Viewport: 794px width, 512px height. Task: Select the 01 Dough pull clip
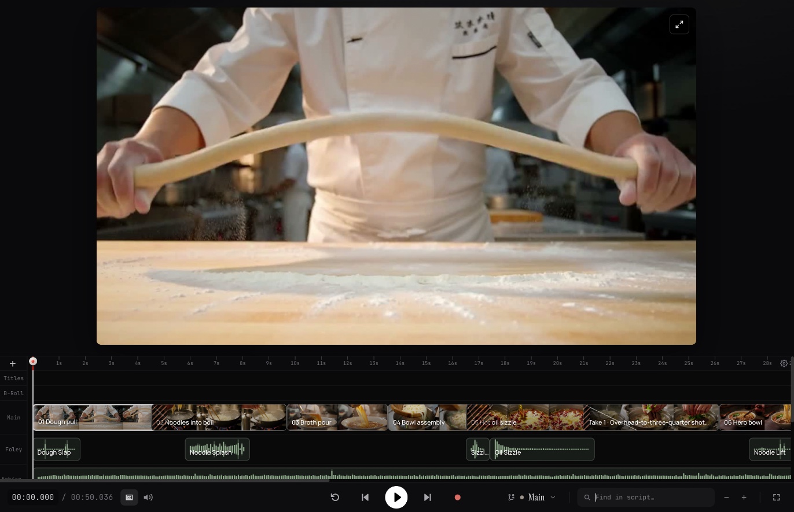[93, 417]
